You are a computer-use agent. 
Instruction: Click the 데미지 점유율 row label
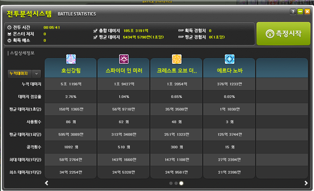click(x=30, y=97)
